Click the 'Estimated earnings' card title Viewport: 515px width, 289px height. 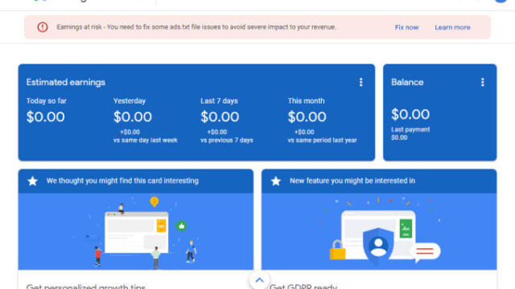(x=66, y=82)
